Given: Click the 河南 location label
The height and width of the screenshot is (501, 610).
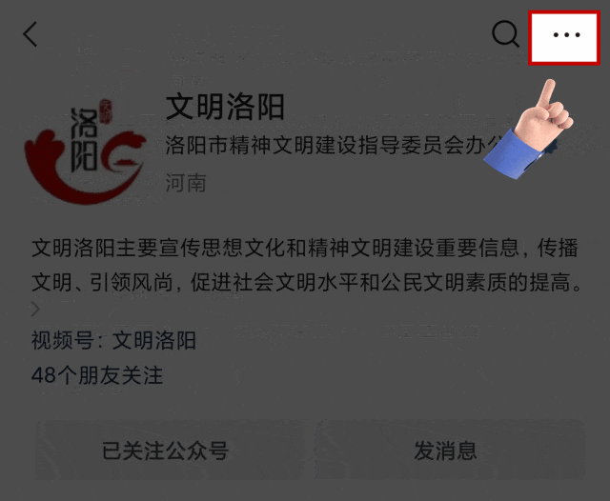Looking at the screenshot, I should [x=186, y=183].
